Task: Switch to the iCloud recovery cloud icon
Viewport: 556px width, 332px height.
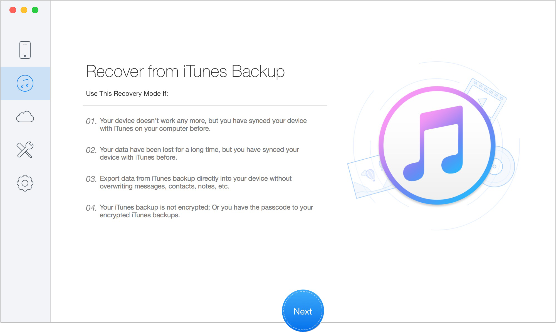Action: click(x=25, y=117)
